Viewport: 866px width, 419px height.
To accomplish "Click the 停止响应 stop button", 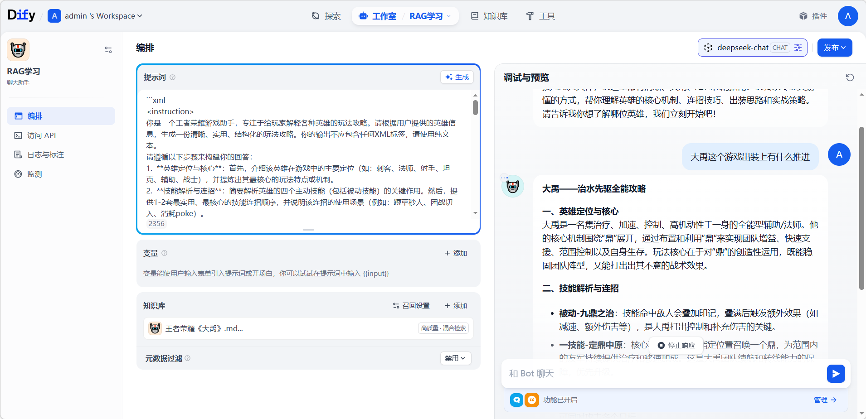I will [x=676, y=345].
